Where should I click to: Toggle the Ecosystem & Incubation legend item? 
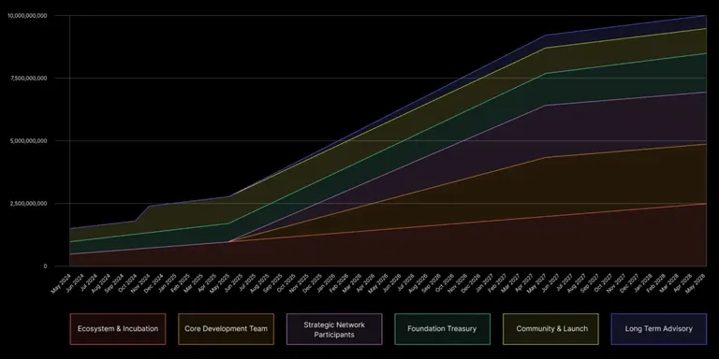coord(118,329)
